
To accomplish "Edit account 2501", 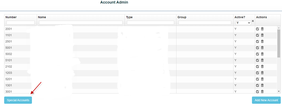I will click(257, 41).
